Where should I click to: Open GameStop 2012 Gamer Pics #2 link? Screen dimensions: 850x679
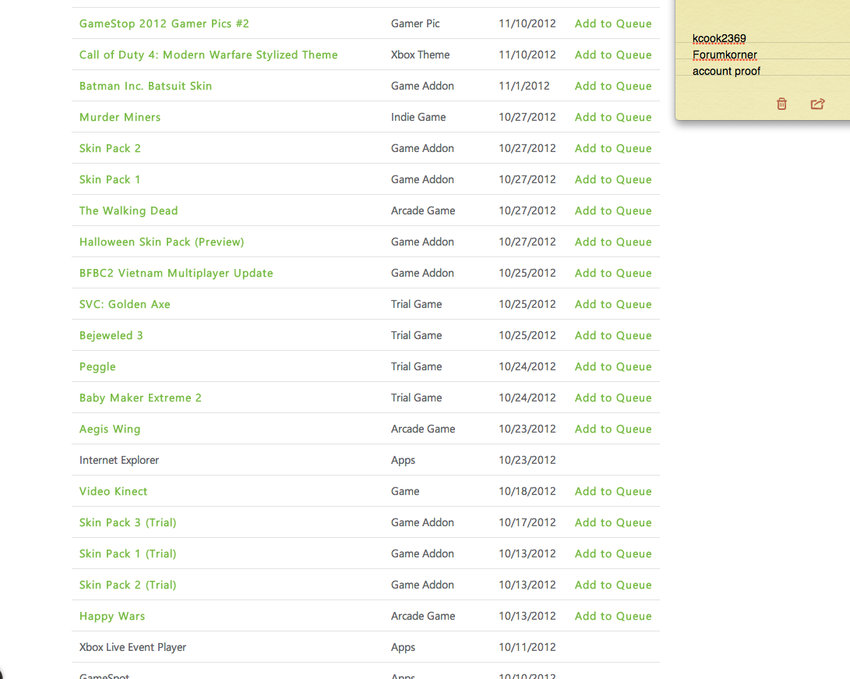[x=164, y=23]
